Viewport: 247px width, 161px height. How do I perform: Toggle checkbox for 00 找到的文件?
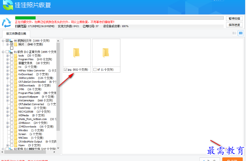point(7,40)
